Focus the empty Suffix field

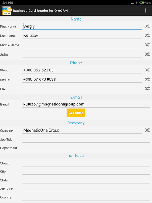pyautogui.click(x=82, y=54)
